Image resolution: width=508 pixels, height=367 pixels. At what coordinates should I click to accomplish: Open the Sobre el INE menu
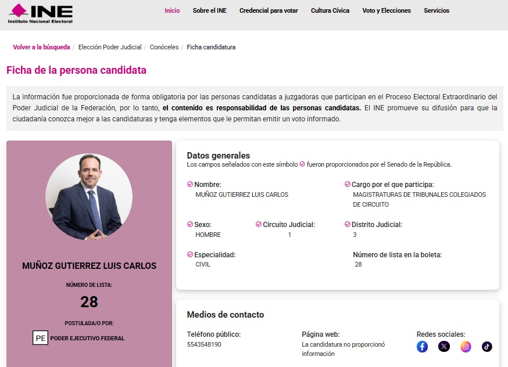point(210,10)
